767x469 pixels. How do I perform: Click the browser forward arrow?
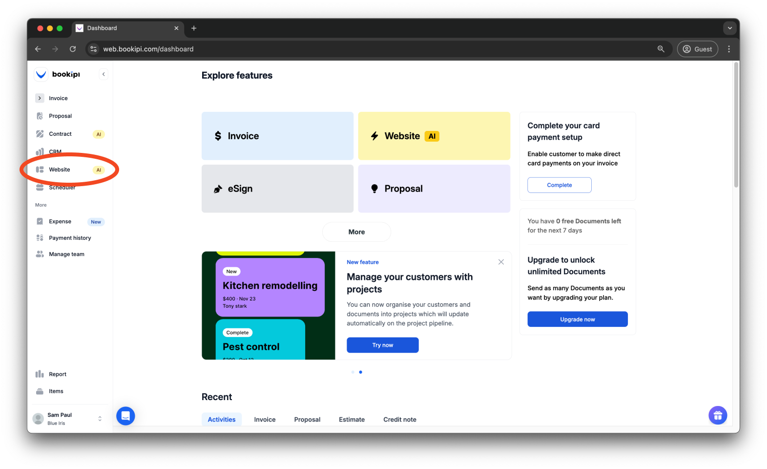click(55, 49)
